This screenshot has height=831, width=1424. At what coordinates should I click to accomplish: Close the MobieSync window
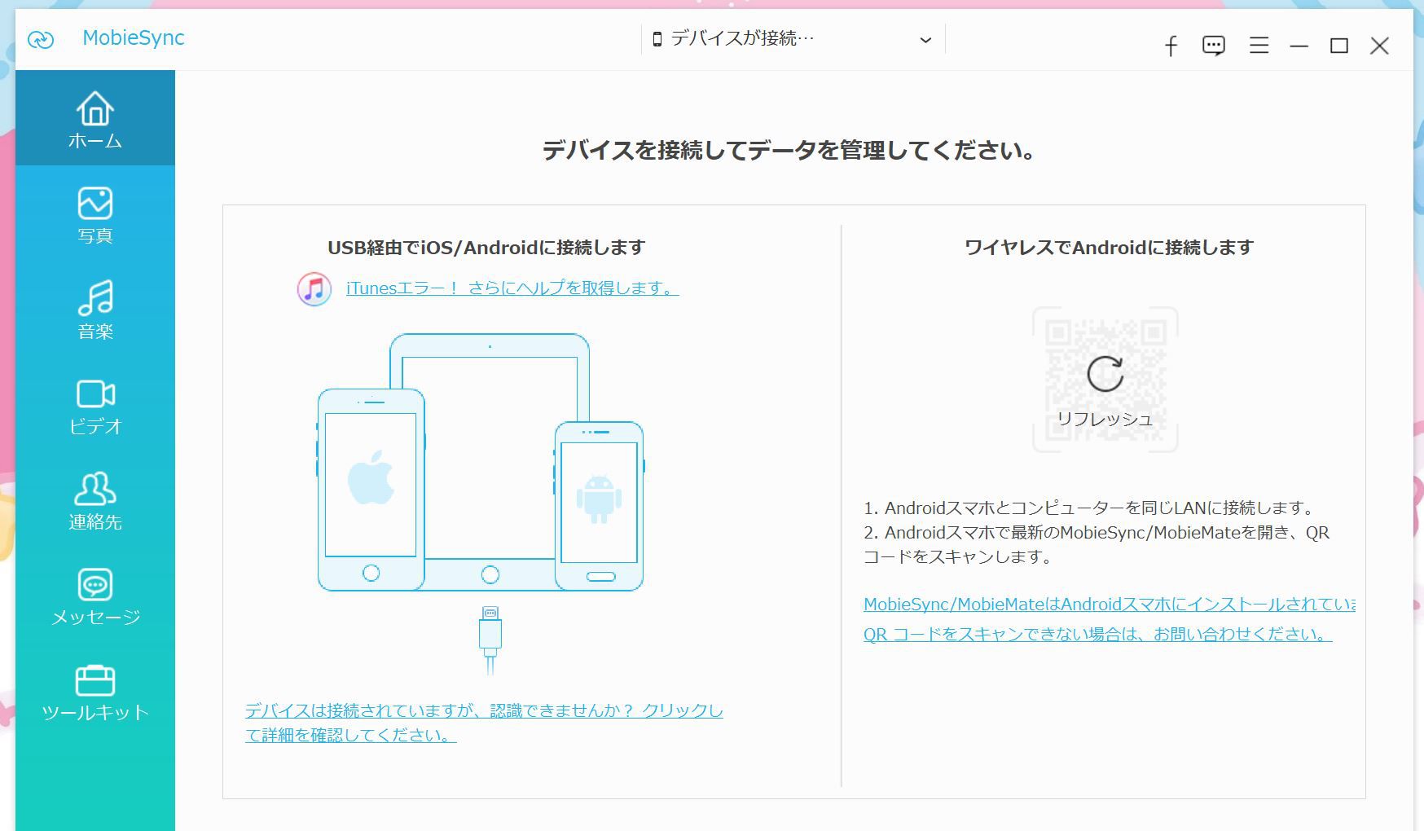(1379, 46)
